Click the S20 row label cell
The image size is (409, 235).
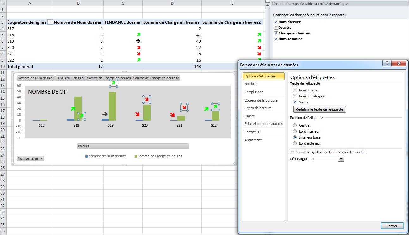(30, 47)
